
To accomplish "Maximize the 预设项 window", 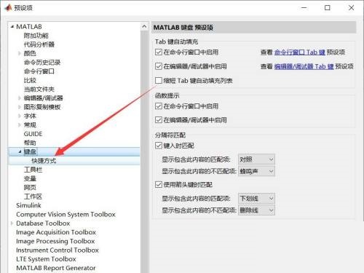I will pos(328,8).
